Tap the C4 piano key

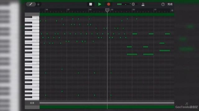click(35, 18)
